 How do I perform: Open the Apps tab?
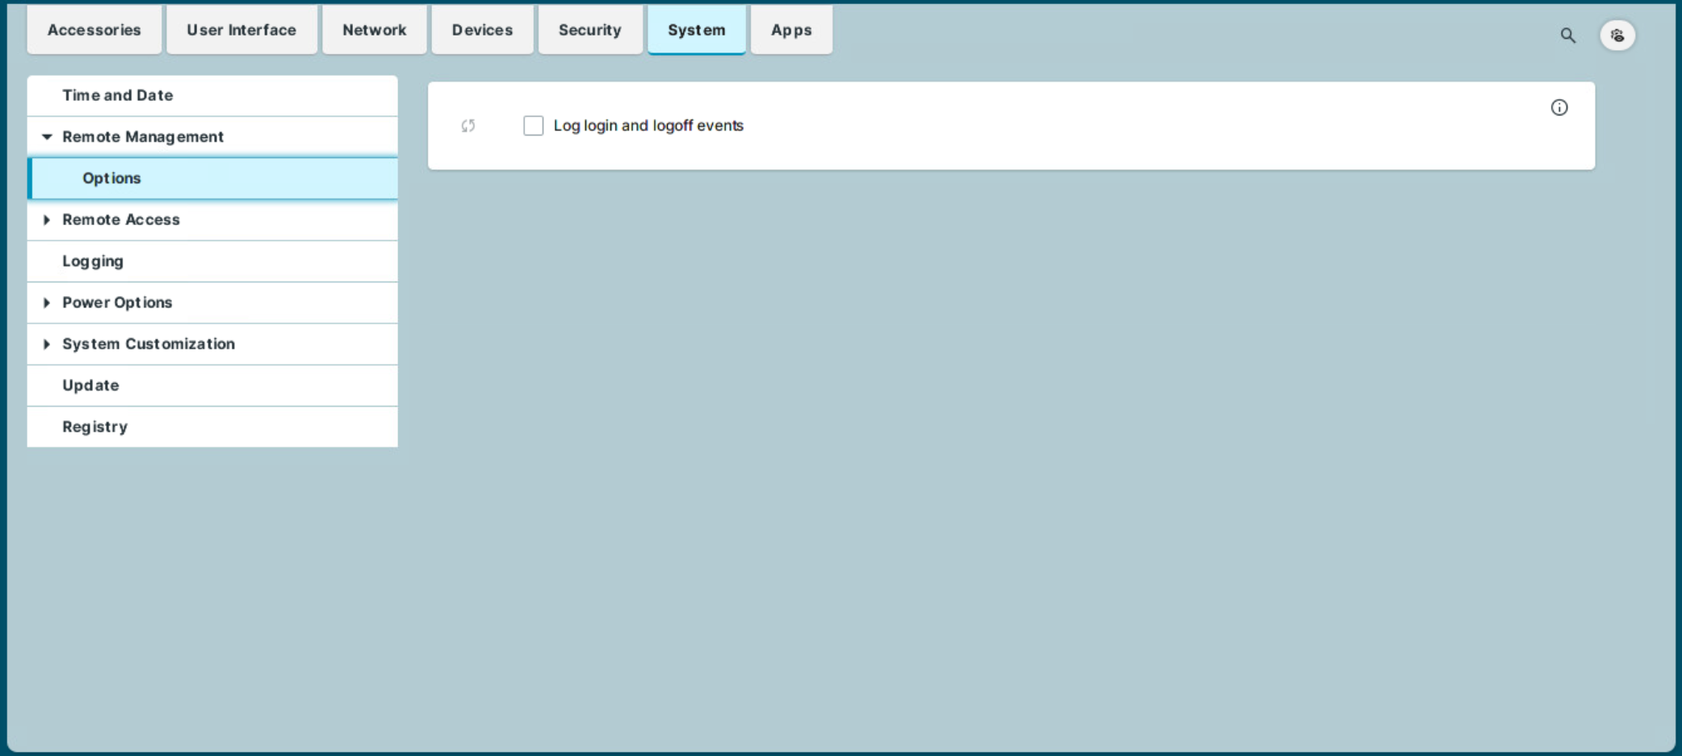click(791, 31)
